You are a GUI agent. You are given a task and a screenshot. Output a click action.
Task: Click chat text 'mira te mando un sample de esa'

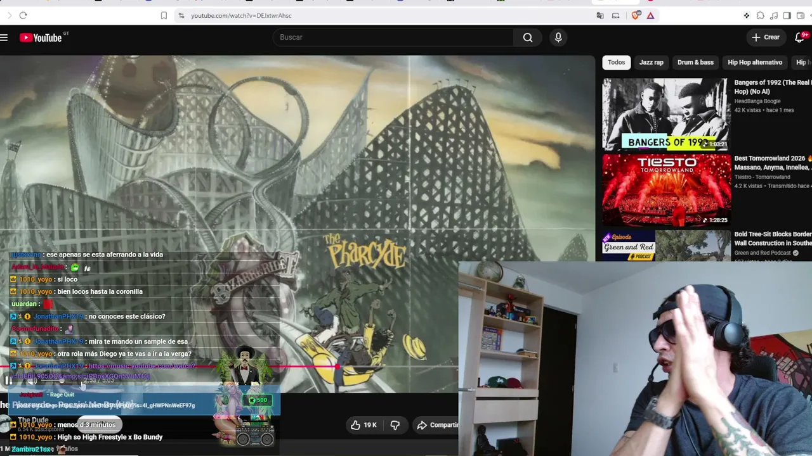click(138, 342)
